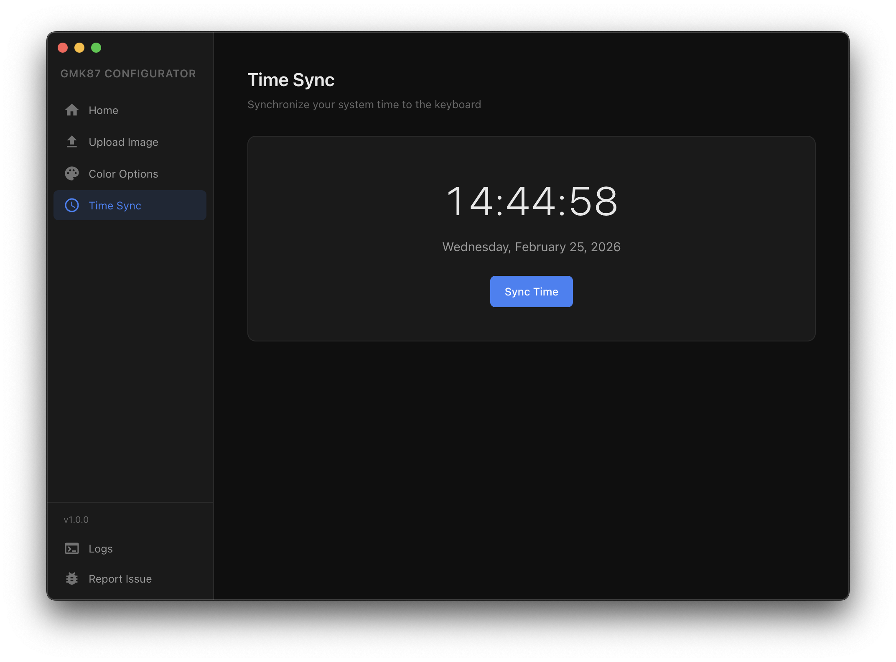Image resolution: width=896 pixels, height=662 pixels.
Task: Click the clock icon for Time Sync
Action: pos(71,205)
